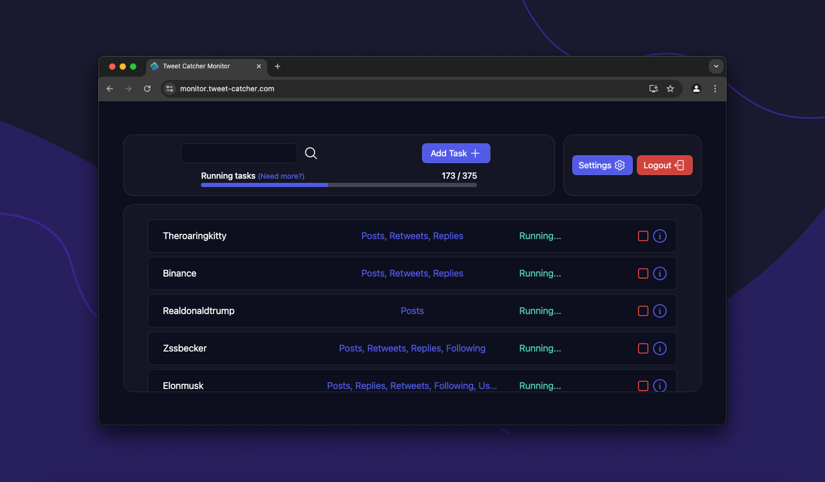The width and height of the screenshot is (825, 482).
Task: Click the Running status of Realdonaldtrump
Action: (x=540, y=311)
